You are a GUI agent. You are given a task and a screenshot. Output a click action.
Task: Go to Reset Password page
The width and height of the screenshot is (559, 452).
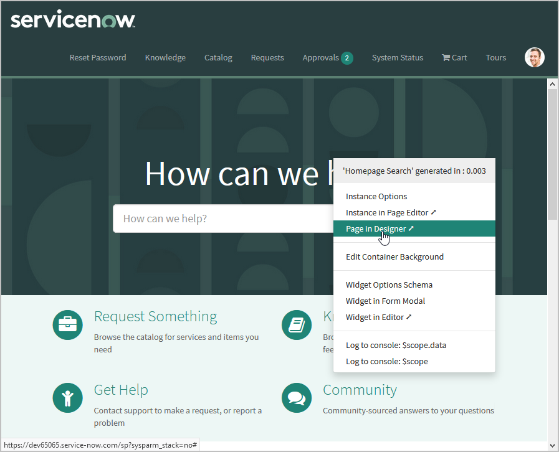(x=98, y=58)
